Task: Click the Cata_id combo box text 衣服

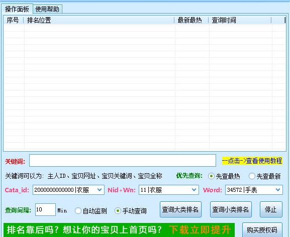Action: tap(83, 190)
